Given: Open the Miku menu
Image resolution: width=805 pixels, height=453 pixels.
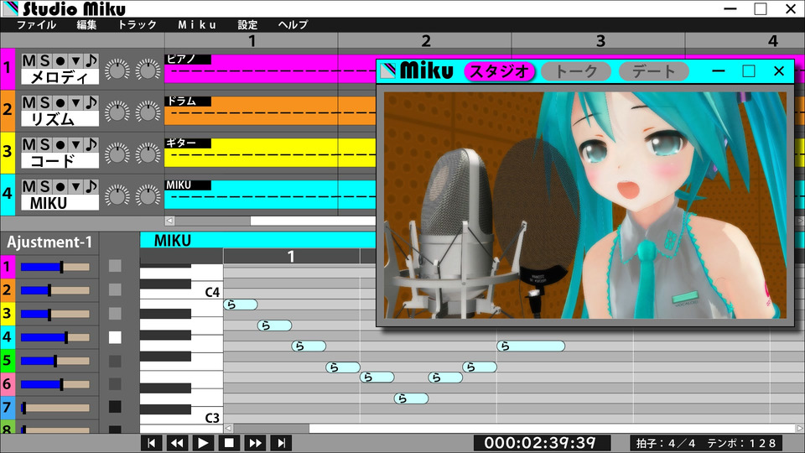Looking at the screenshot, I should 197,24.
